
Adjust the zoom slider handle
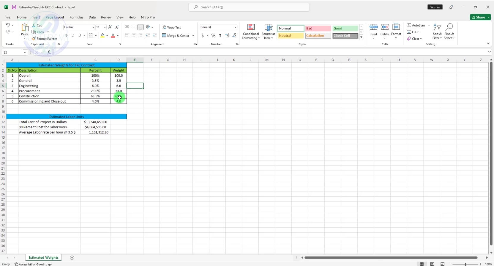click(x=465, y=264)
